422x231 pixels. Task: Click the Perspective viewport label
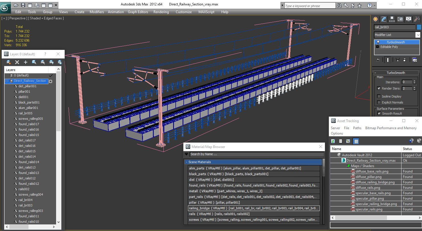pyautogui.click(x=18, y=18)
